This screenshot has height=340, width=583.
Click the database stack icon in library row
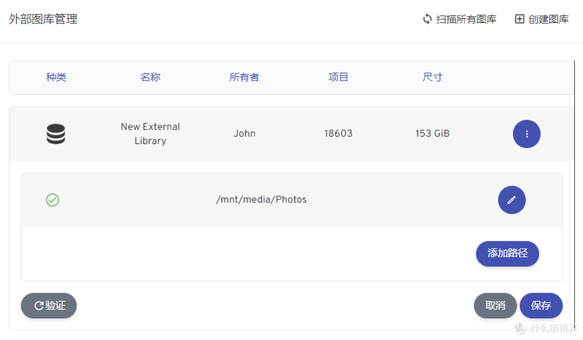[x=56, y=134]
